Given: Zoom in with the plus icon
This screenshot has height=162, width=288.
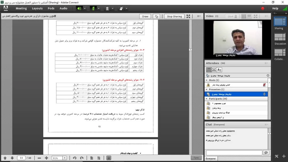Looking at the screenshot, I should (x=46, y=158).
